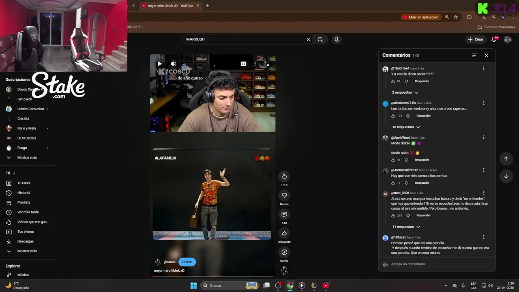Open the @Coscu channel link
This screenshot has height=292, width=519.
(170, 262)
